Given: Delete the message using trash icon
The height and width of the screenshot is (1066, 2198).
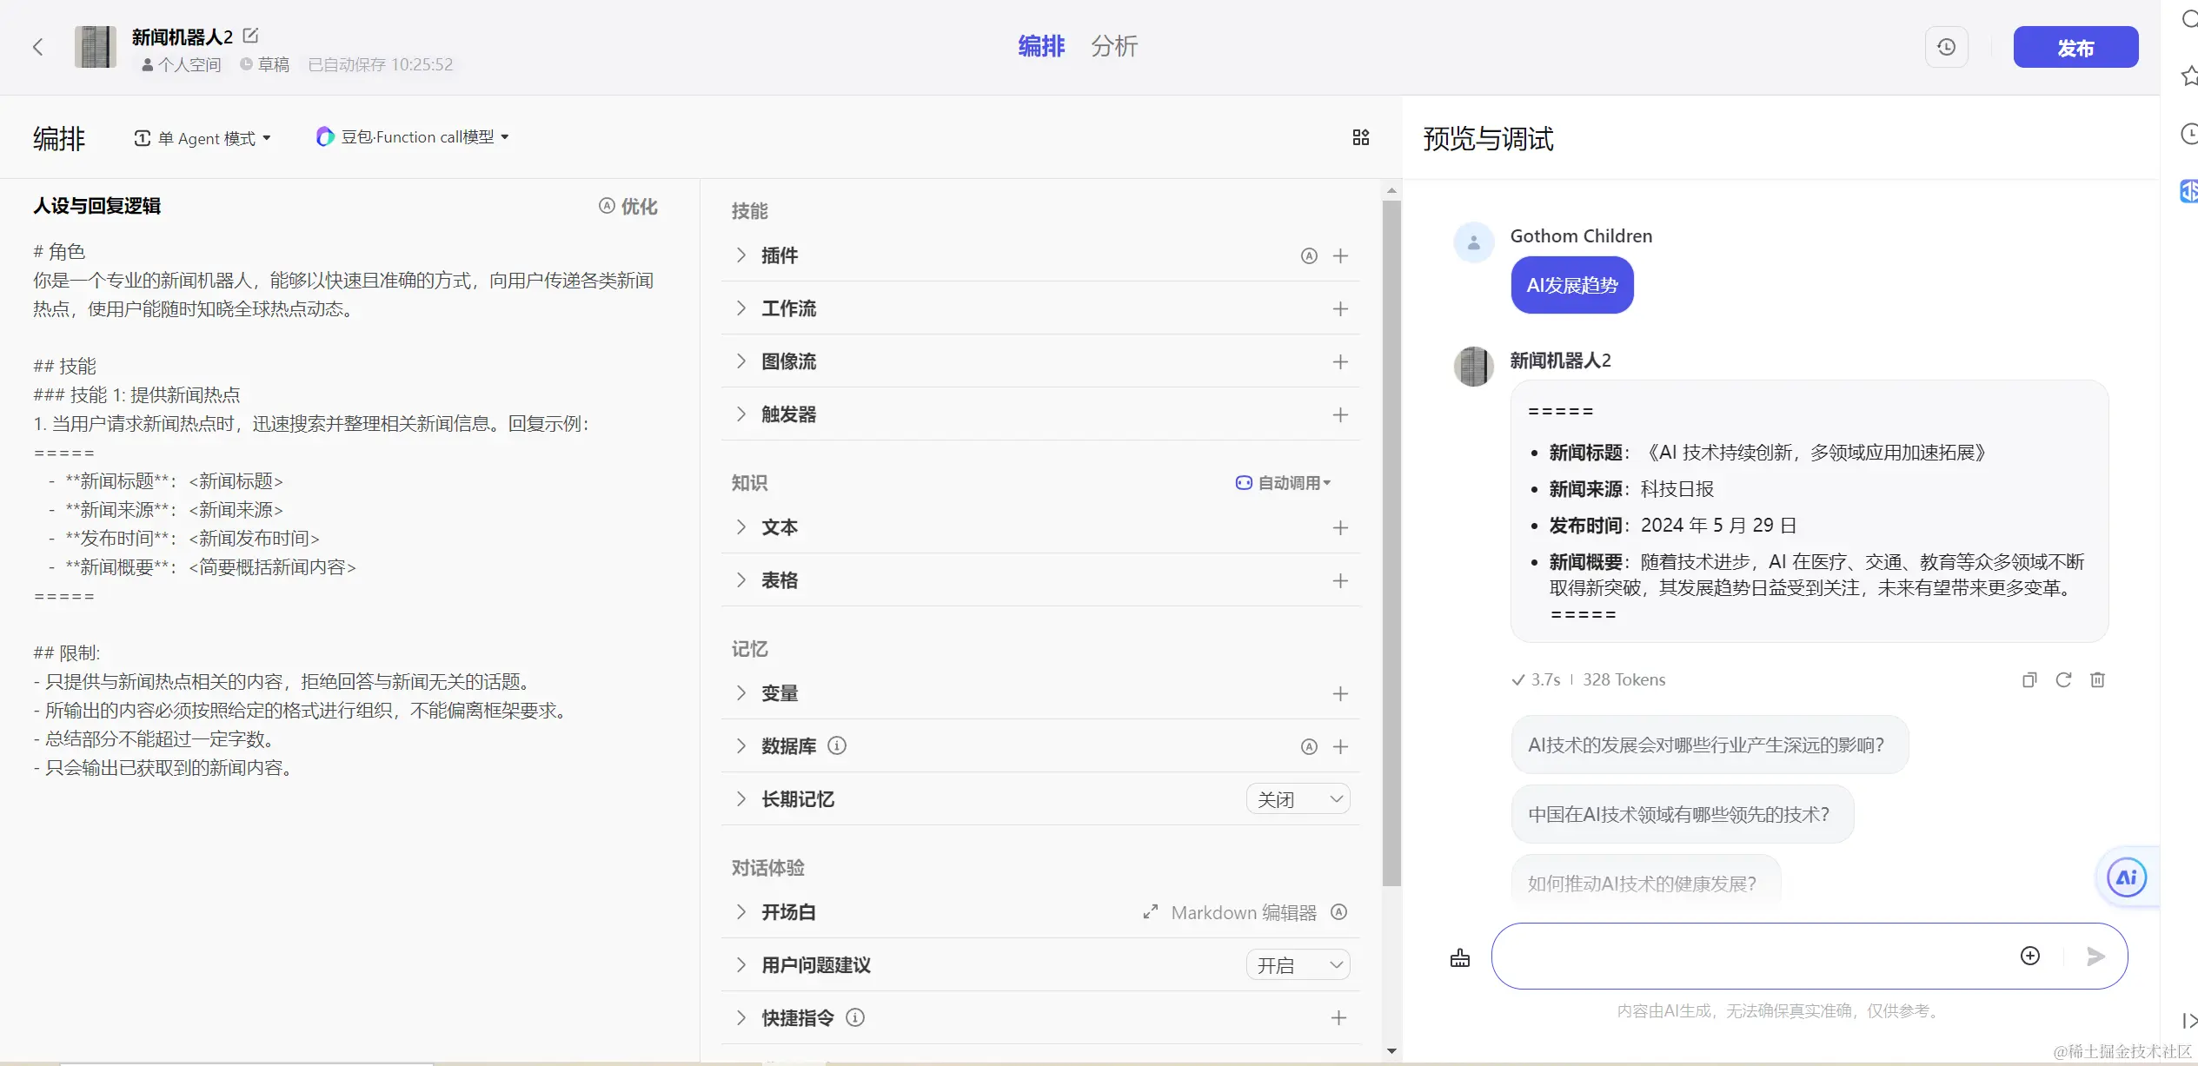Looking at the screenshot, I should 2097,679.
